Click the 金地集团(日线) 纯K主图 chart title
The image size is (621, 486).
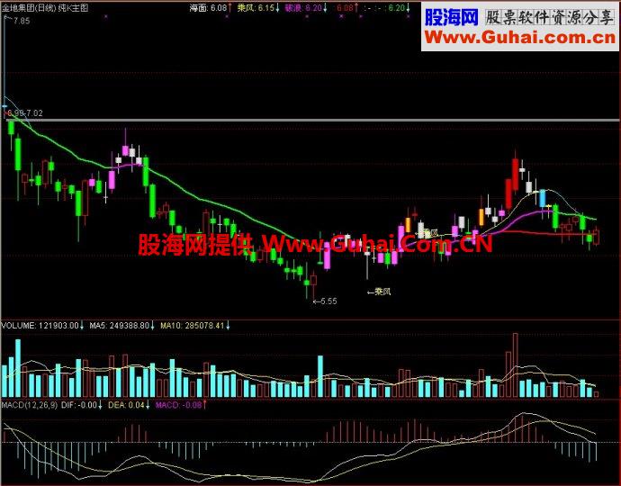coord(45,7)
